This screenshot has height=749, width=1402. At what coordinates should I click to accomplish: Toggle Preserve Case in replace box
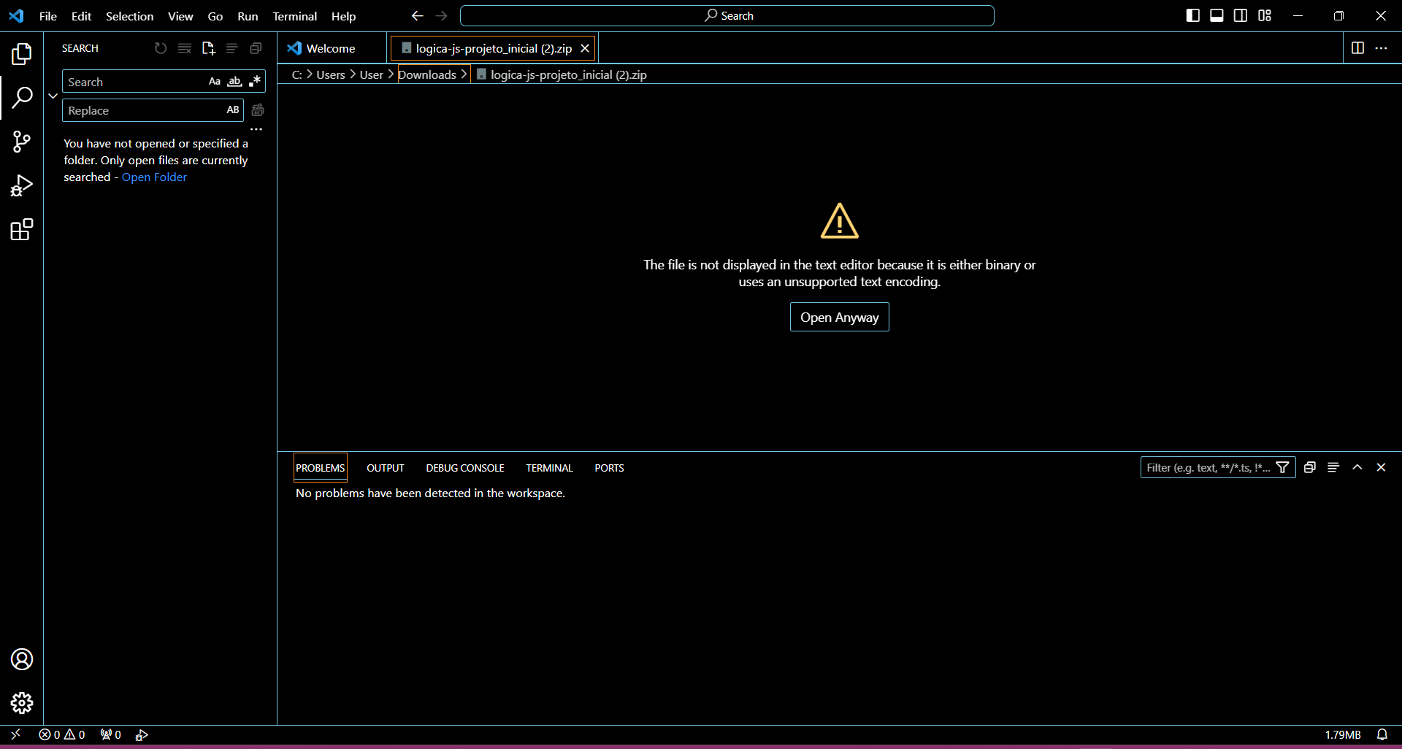[233, 110]
